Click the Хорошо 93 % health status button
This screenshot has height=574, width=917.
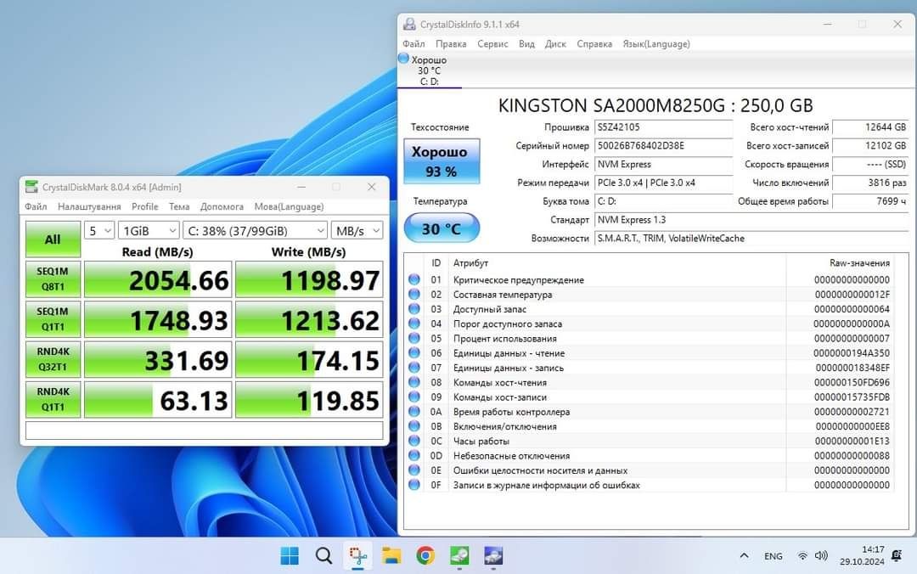tap(442, 161)
